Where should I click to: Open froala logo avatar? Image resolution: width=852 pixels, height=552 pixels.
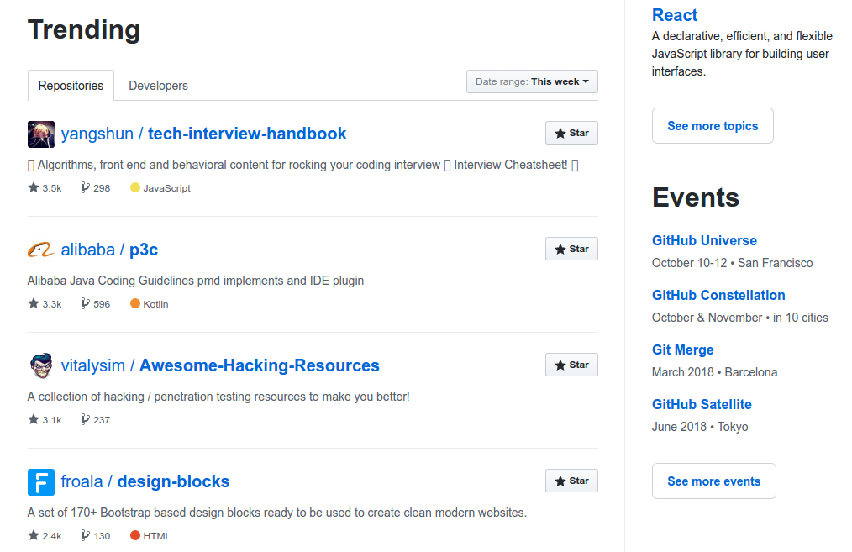41,482
